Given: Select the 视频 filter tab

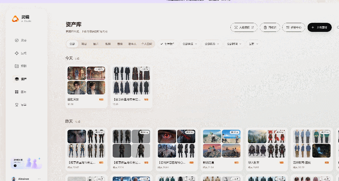Looking at the screenshot, I should [108, 44].
